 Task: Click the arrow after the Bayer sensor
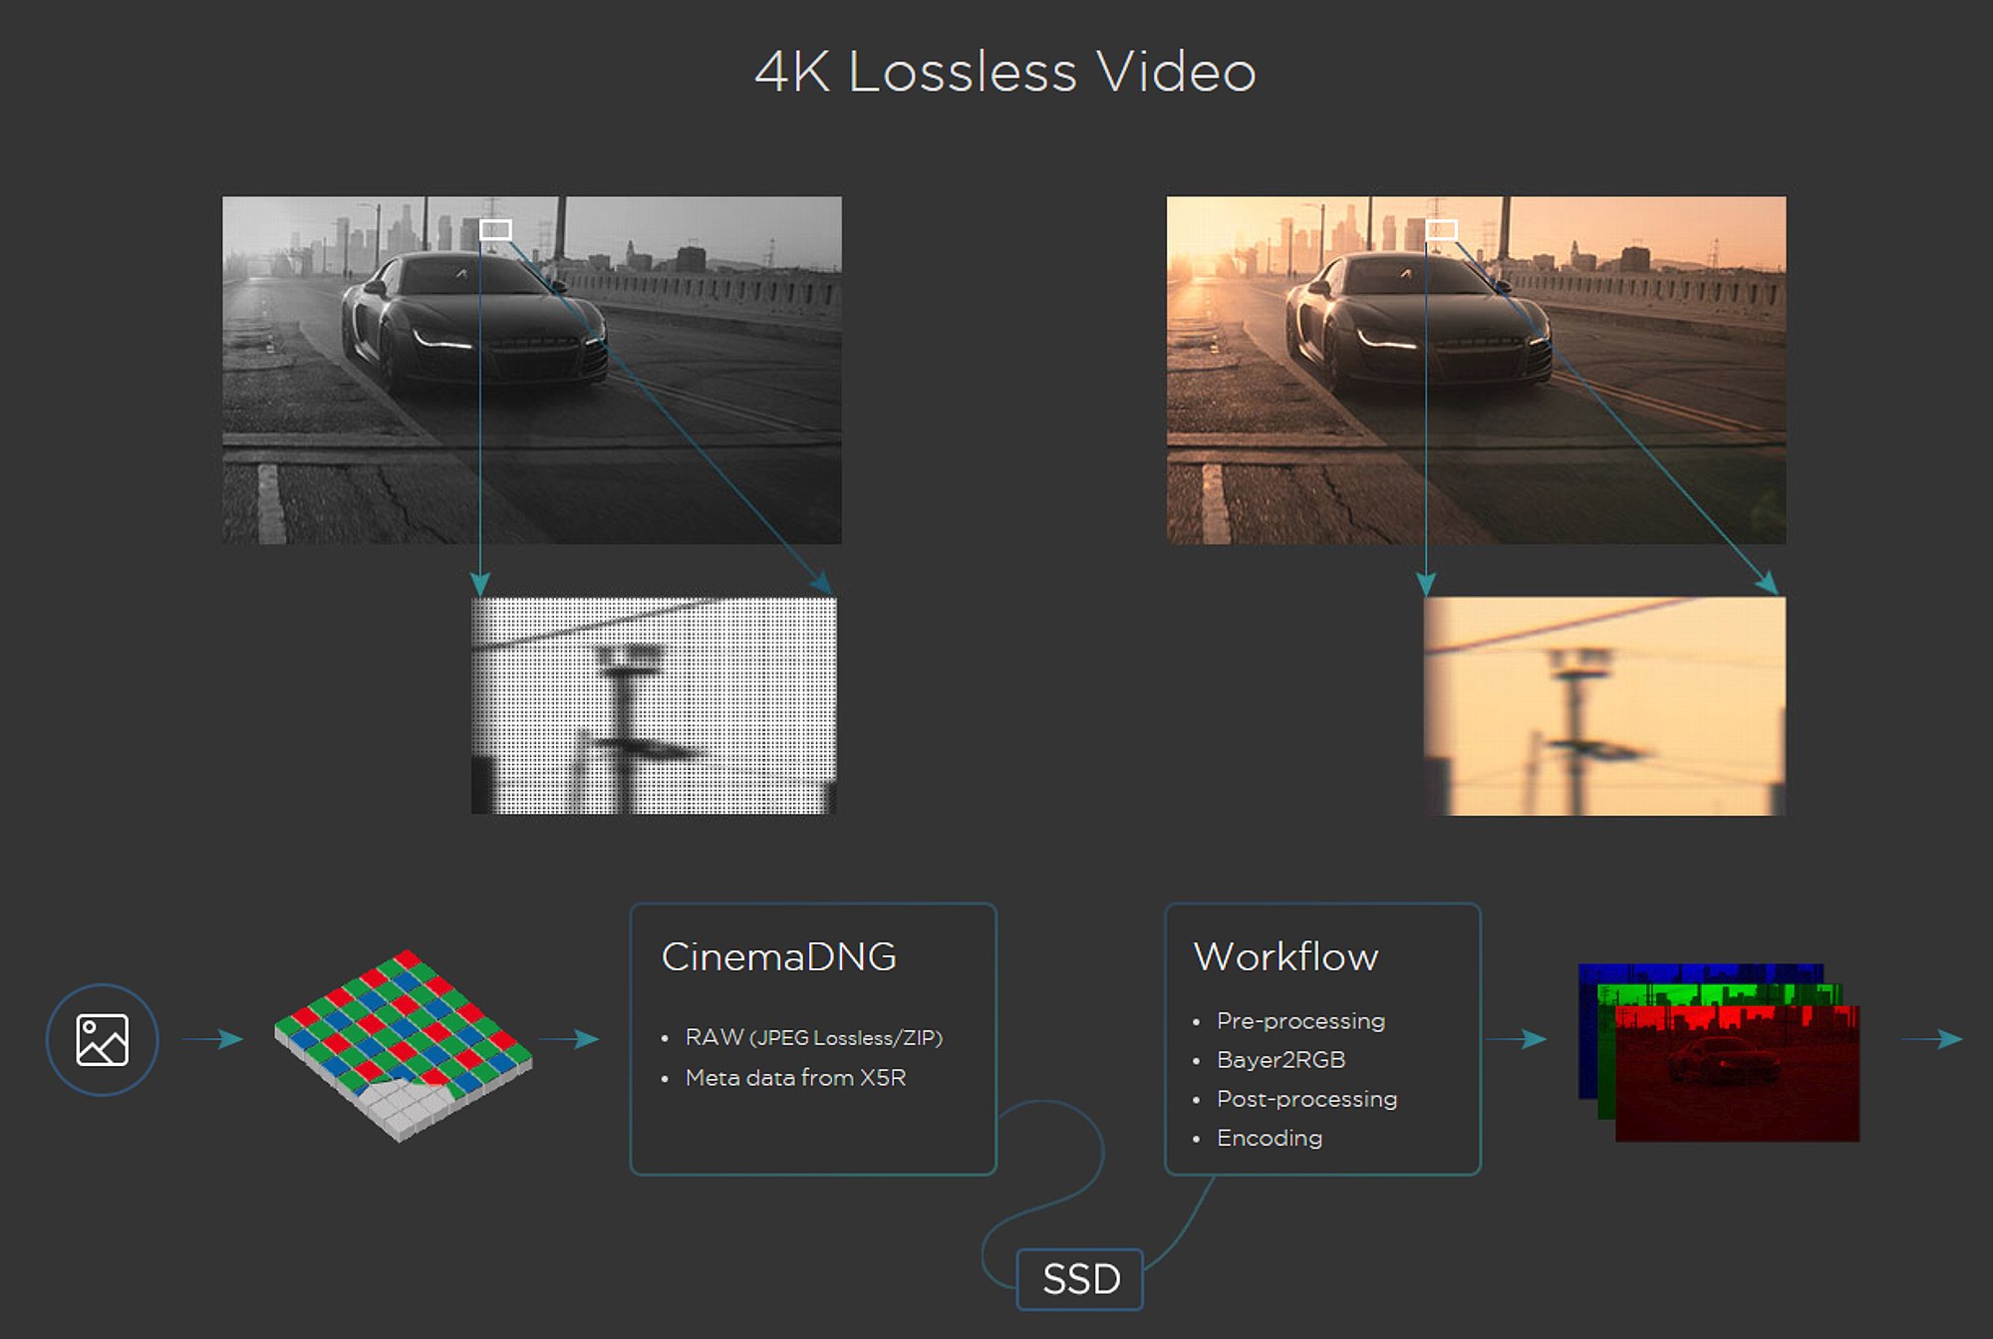569,1039
